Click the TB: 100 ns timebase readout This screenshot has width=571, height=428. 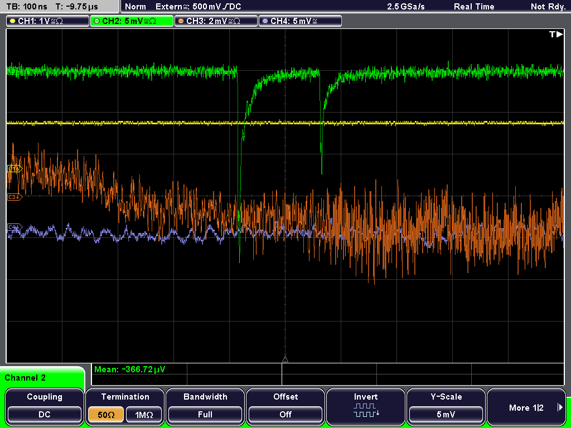click(27, 7)
